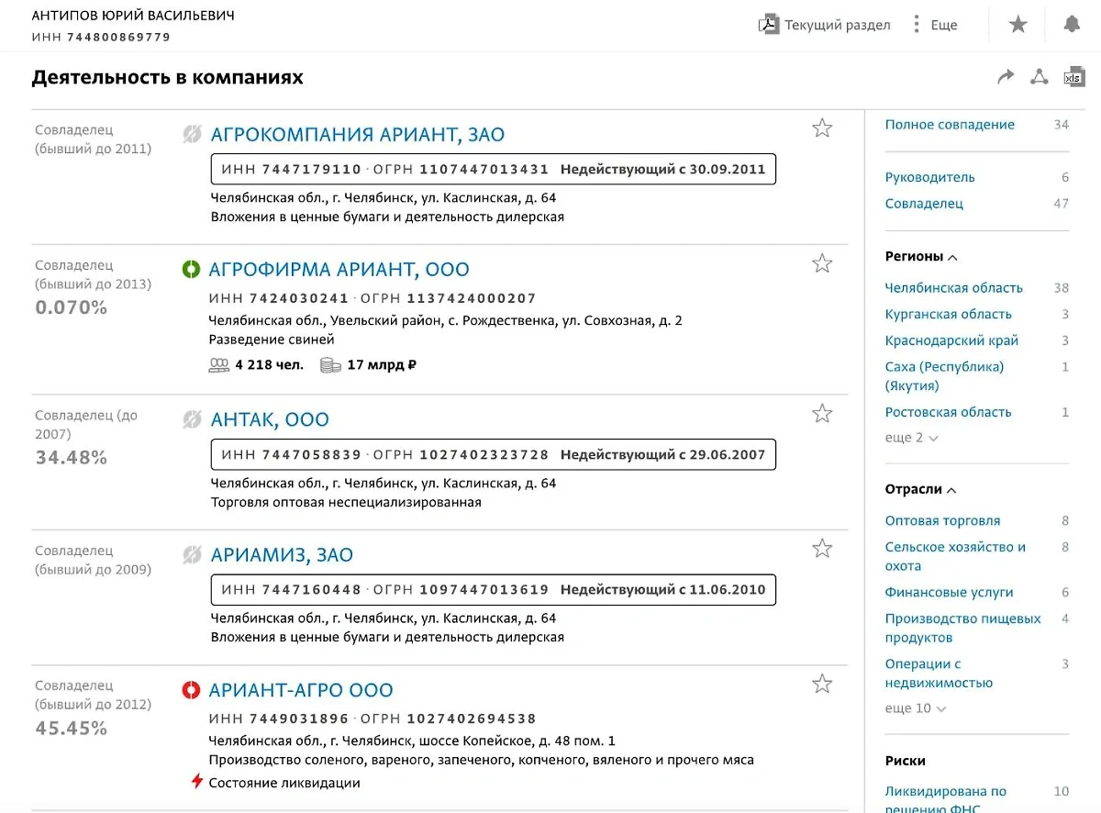Image resolution: width=1101 pixels, height=813 pixels.
Task: Filter by Сельское хозяйство и охота
Action: [x=955, y=556]
